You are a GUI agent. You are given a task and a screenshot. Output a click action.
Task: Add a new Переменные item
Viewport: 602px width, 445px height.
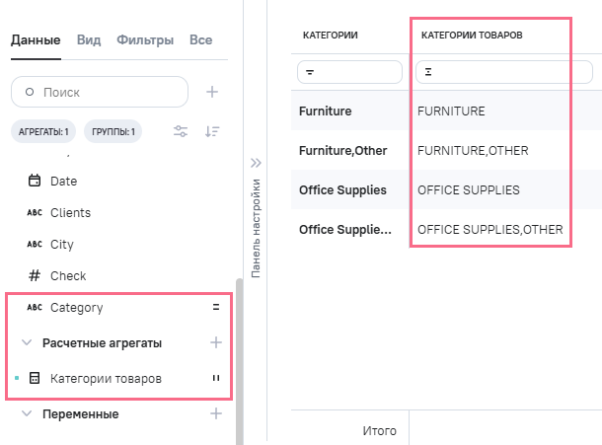pyautogui.click(x=216, y=413)
